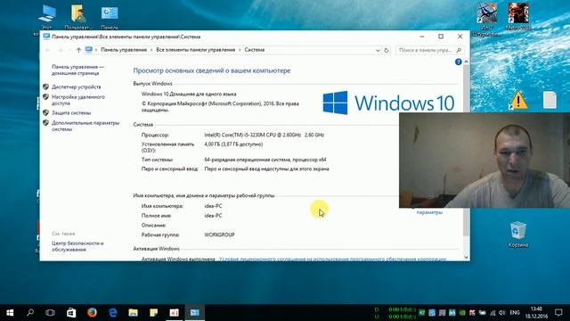The image size is (570, 321).
Task: Click the Система breadcrumb segment
Action: [x=255, y=50]
